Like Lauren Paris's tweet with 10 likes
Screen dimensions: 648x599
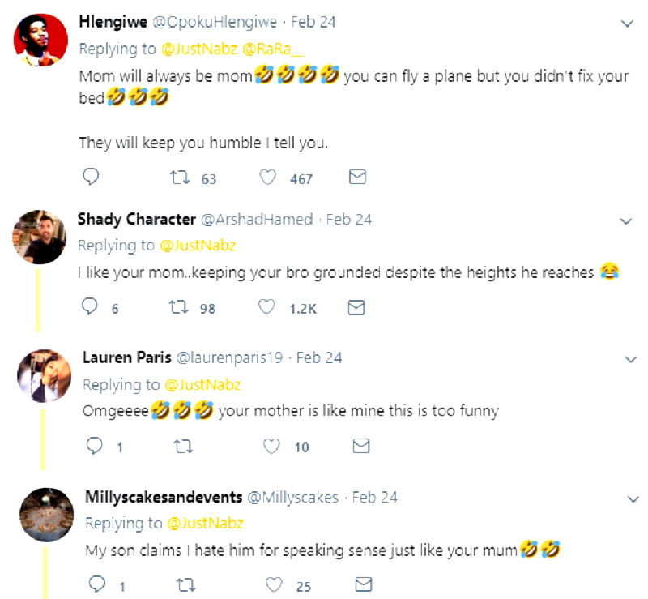coord(272,446)
